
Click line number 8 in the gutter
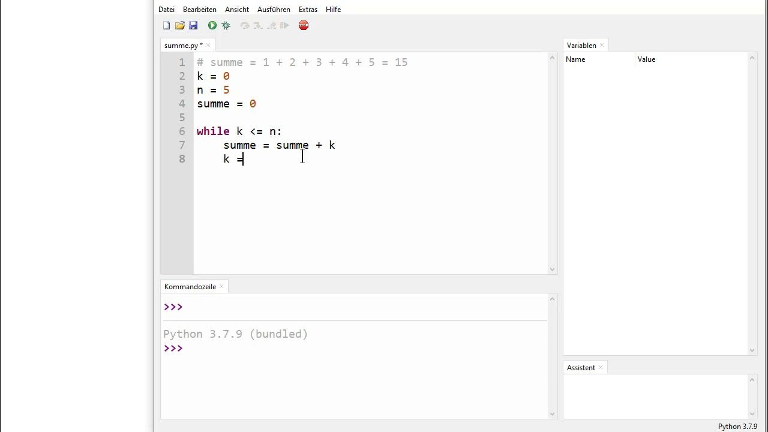182,159
